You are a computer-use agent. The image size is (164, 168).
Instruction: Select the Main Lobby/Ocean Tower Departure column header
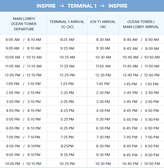[24, 24]
